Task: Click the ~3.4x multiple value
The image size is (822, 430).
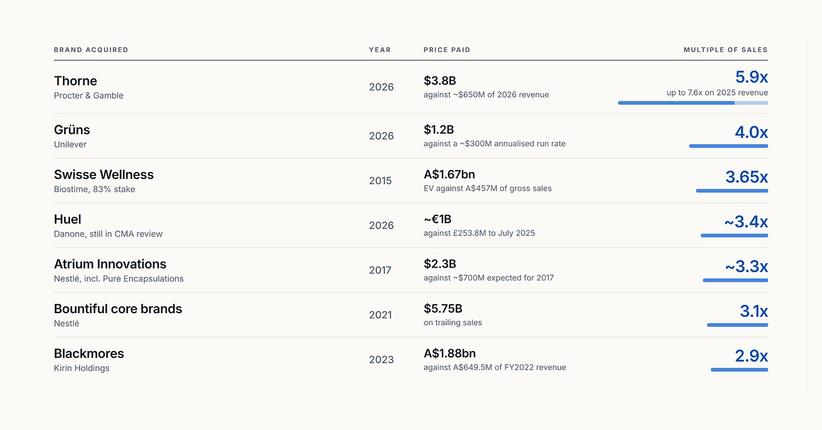Action: click(x=746, y=222)
